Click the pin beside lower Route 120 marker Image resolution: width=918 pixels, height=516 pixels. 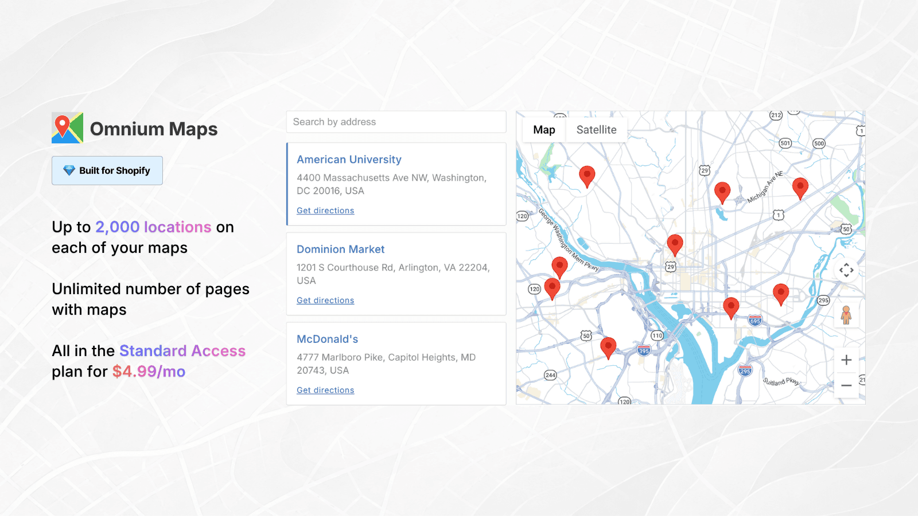pyautogui.click(x=552, y=289)
